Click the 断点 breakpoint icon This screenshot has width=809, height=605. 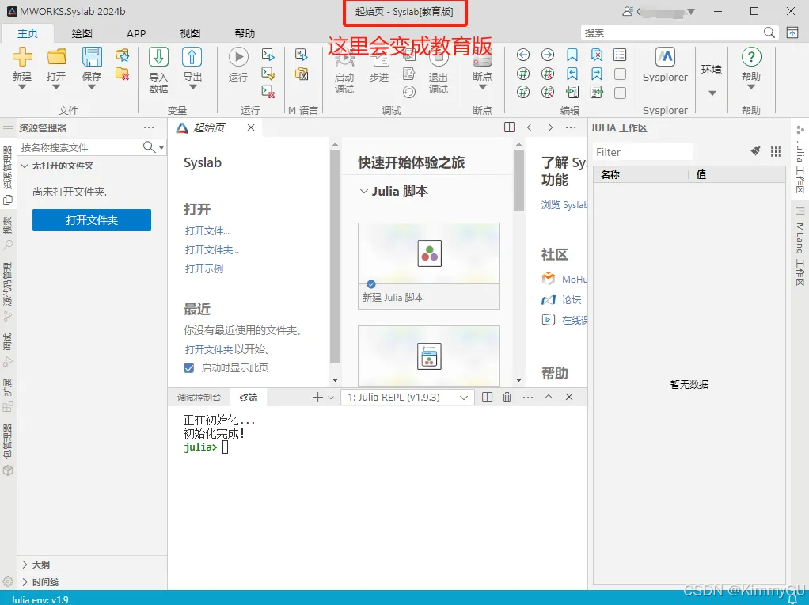482,58
